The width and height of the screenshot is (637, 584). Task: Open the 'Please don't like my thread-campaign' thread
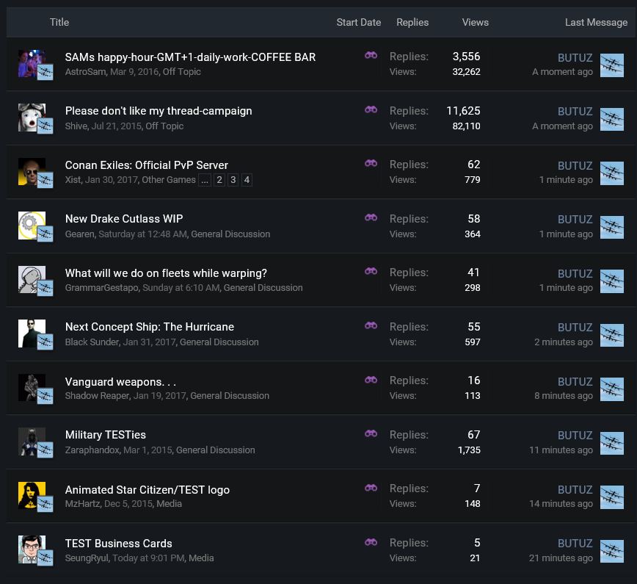[x=159, y=111]
